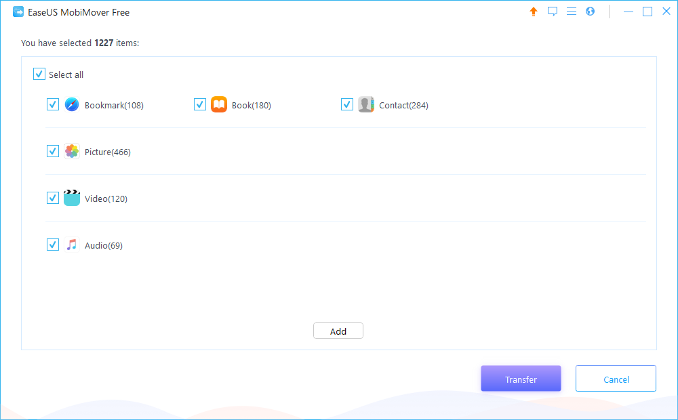678x420 pixels.
Task: Click the Contact address book icon
Action: click(x=366, y=105)
